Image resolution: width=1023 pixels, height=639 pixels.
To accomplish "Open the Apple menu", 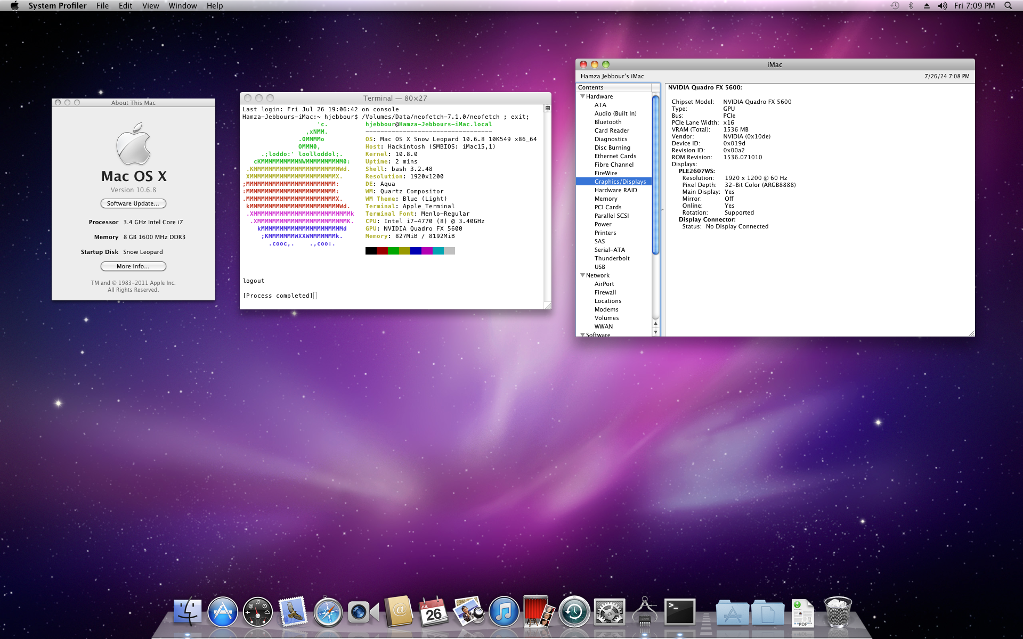I will pos(14,6).
